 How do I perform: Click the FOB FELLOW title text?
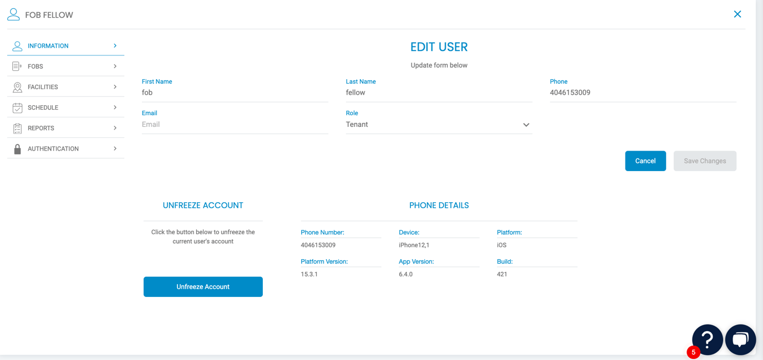(49, 15)
